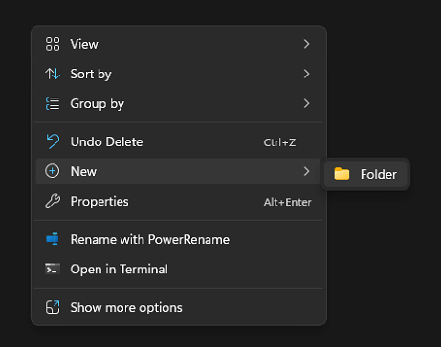Click the Terminal icon

click(53, 269)
